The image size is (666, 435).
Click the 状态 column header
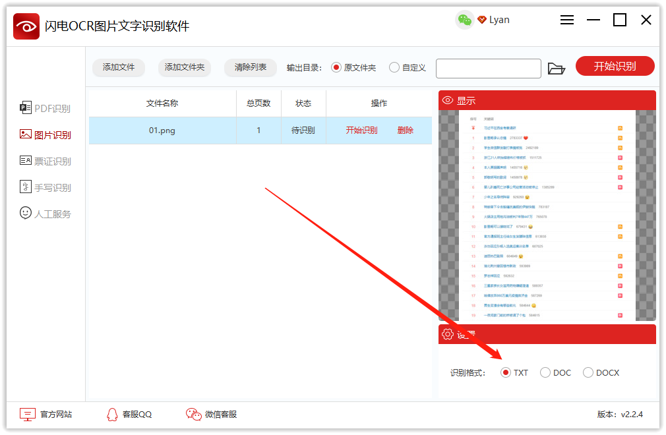(x=303, y=103)
